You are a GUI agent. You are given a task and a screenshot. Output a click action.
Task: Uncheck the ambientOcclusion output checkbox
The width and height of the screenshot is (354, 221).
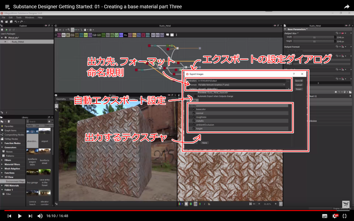click(194, 125)
